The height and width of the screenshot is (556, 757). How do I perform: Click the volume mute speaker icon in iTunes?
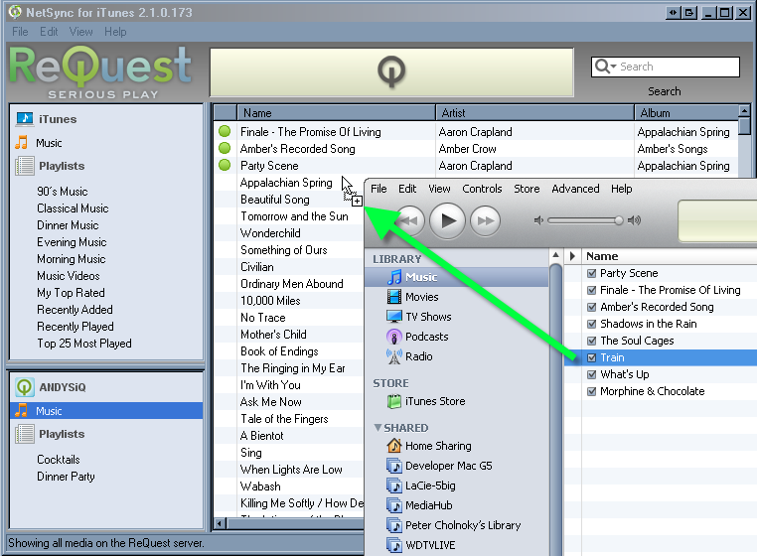pyautogui.click(x=538, y=220)
